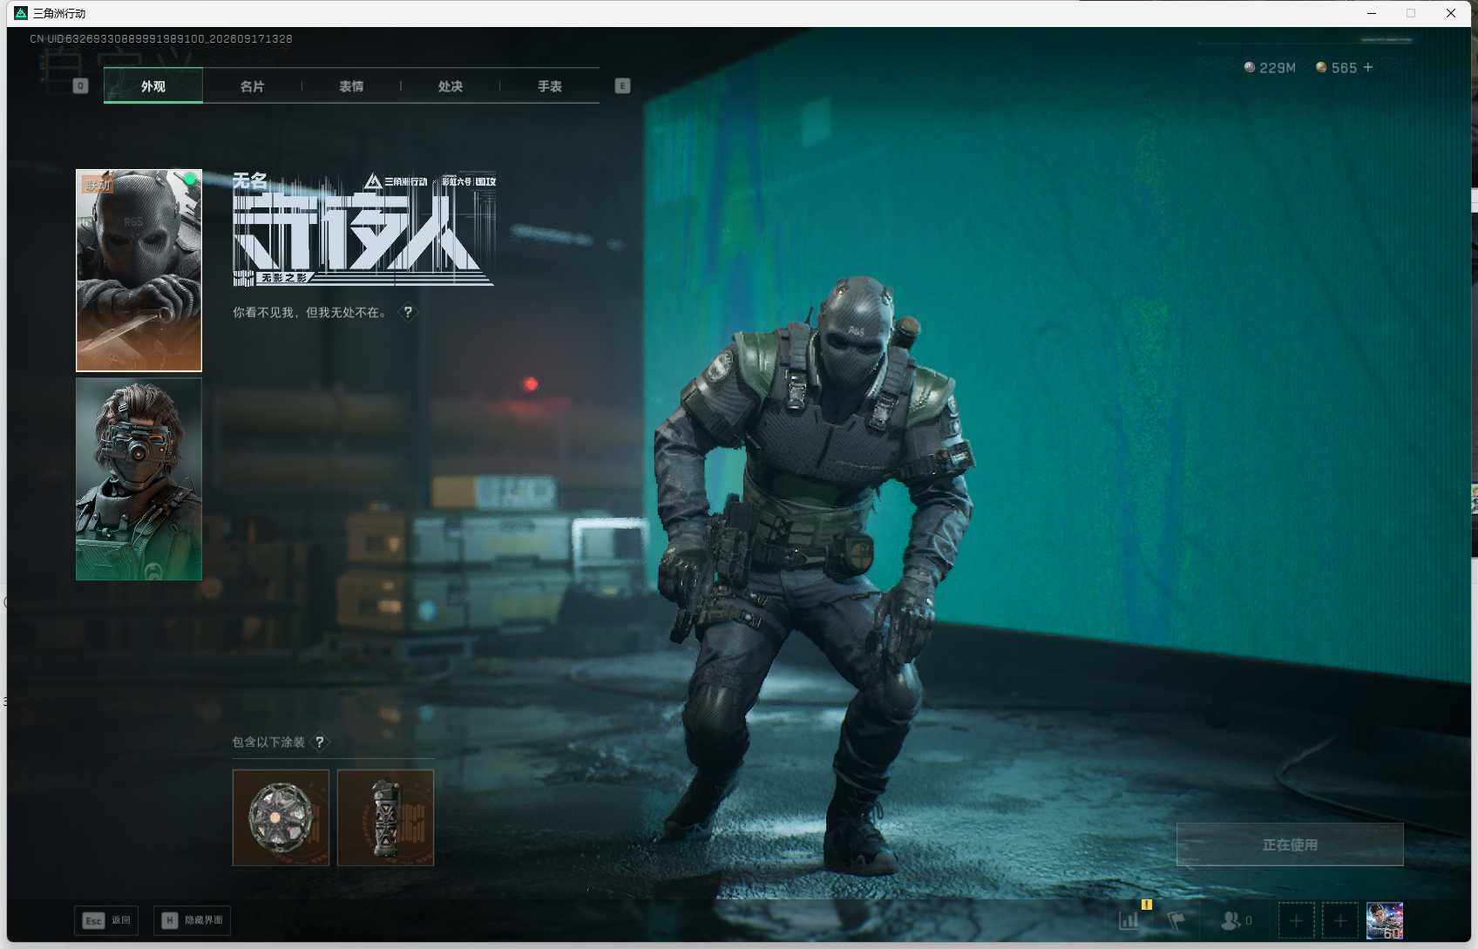Click the Esc 返回 back button
The image size is (1478, 949).
coord(106,920)
